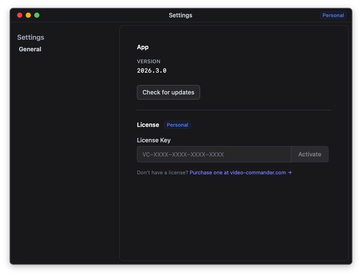Open the video-commander.com purchase link
The height and width of the screenshot is (276, 362).
pos(238,172)
